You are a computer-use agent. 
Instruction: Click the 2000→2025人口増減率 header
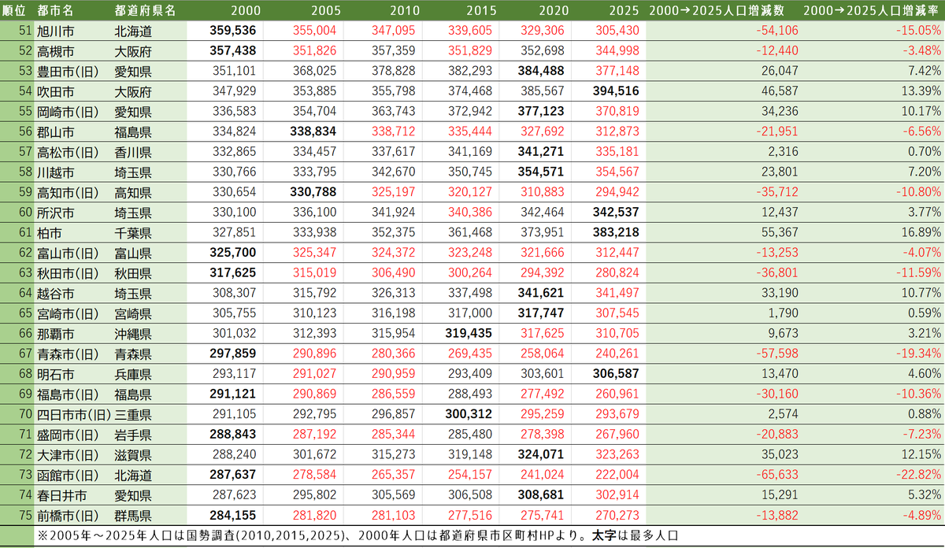(873, 10)
